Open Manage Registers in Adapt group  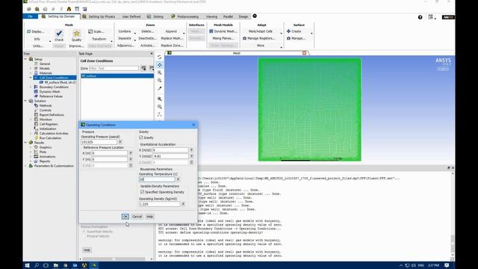pos(259,38)
